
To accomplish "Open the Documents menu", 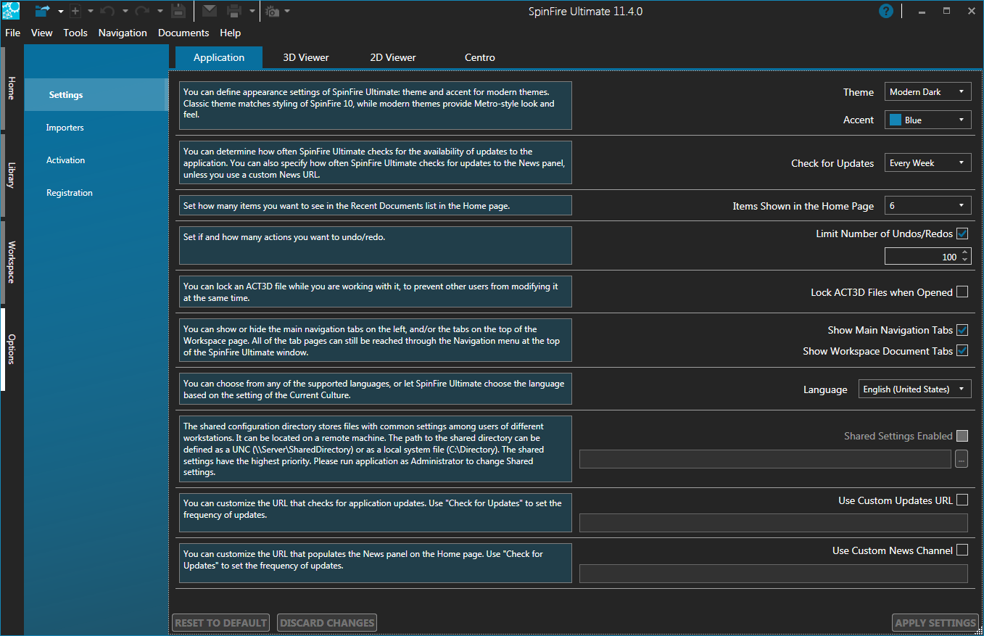I will 183,33.
